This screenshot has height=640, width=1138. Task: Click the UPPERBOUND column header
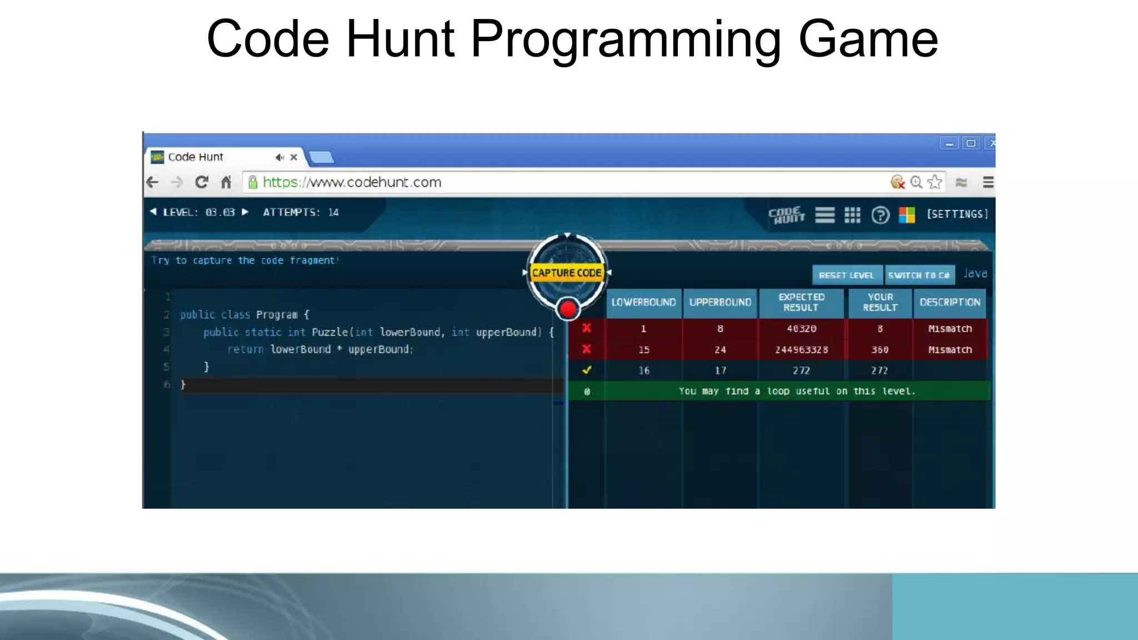pos(720,302)
